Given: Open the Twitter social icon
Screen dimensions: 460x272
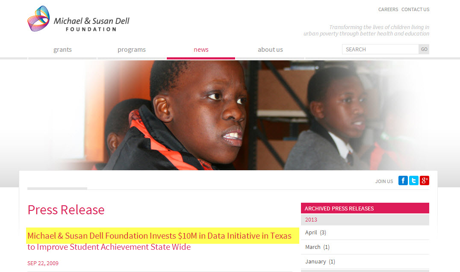Looking at the screenshot, I should (414, 180).
